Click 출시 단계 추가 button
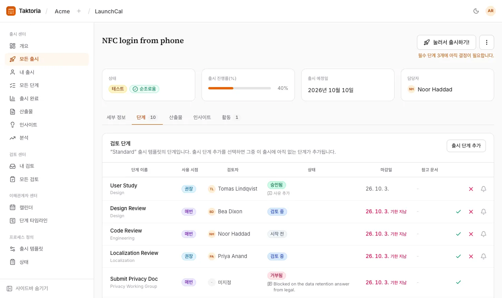Screen dimensions: 502x298 point(466,146)
